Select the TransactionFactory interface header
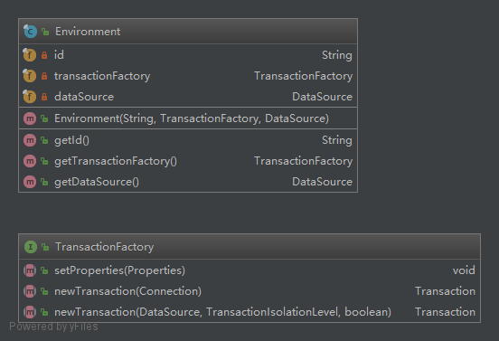Viewport: 499px width, 341px height. click(x=249, y=246)
